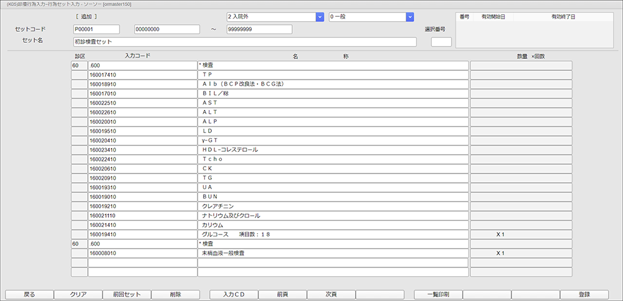Click the 末梢血液一般検査 row name
This screenshot has height=301, width=623.
[x=333, y=253]
